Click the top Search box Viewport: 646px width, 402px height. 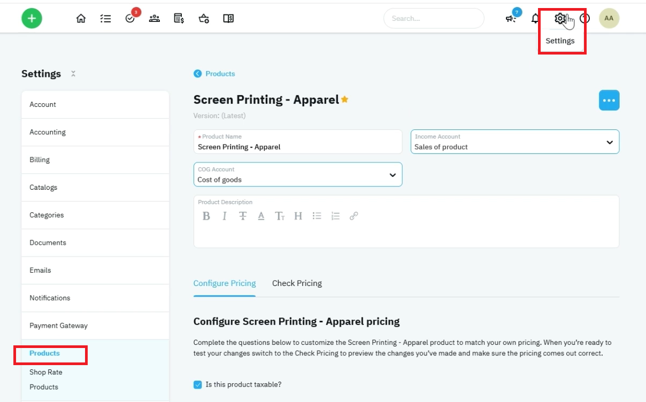[x=434, y=19]
